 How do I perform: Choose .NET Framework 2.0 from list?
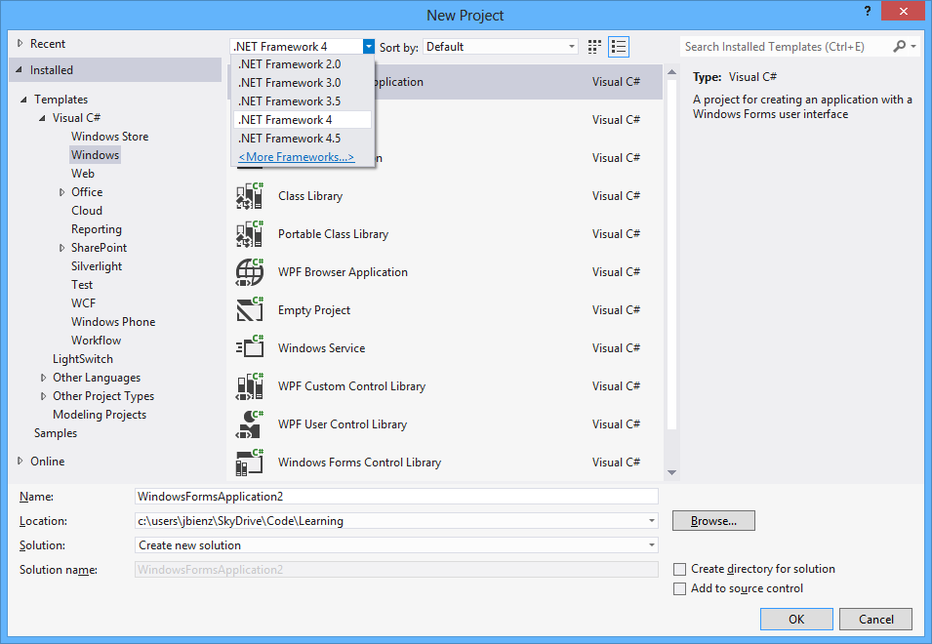(302, 64)
